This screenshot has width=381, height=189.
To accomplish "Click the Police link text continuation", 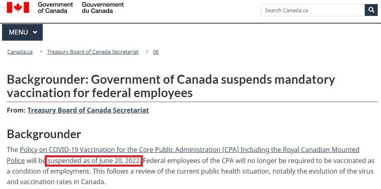I will pyautogui.click(x=15, y=161).
